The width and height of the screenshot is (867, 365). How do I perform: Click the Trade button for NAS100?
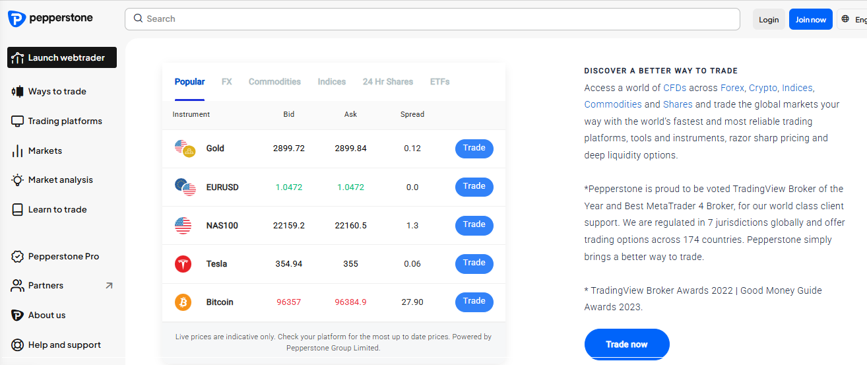[x=474, y=225]
